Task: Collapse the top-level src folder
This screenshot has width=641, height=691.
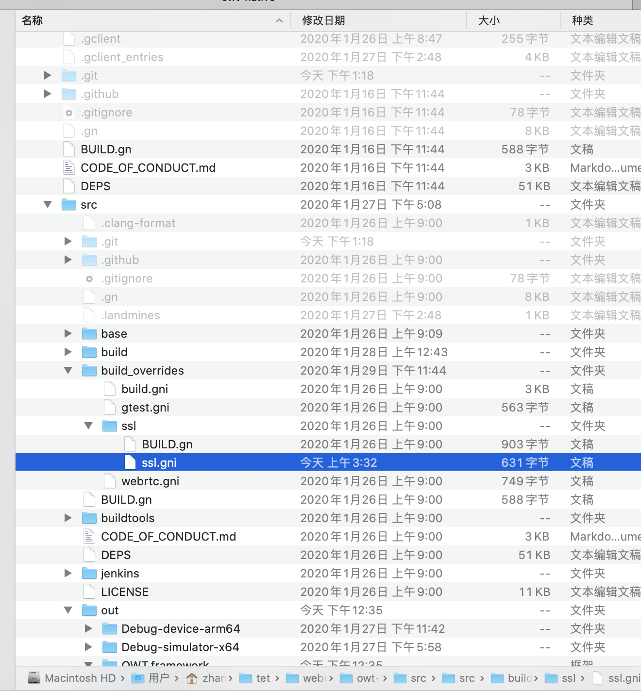Action: [48, 205]
